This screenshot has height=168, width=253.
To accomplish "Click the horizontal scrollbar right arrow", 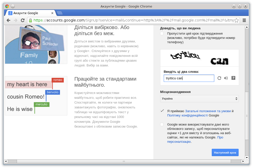I will pyautogui.click(x=243, y=161).
